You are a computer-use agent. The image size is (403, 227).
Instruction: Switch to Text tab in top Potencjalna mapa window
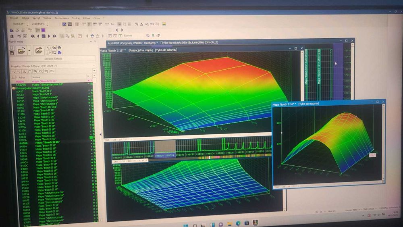(107, 140)
